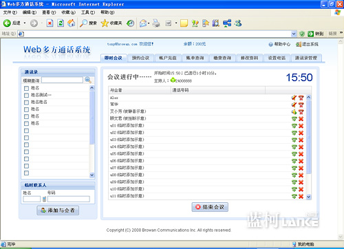Open the IE Mail toolbar icon
Image resolution: width=344 pixels, height=249 pixels.
coord(143,23)
